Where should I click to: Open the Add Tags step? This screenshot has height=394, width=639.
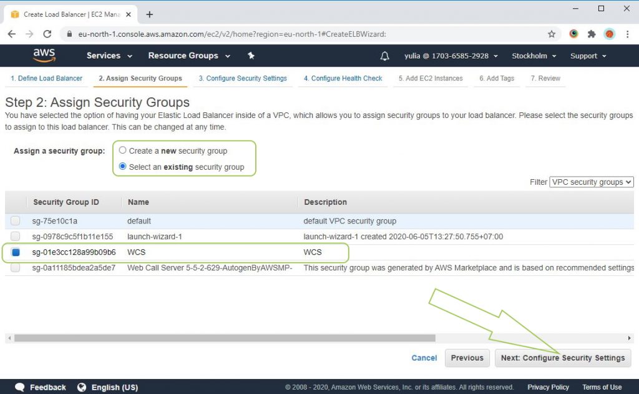pyautogui.click(x=496, y=78)
